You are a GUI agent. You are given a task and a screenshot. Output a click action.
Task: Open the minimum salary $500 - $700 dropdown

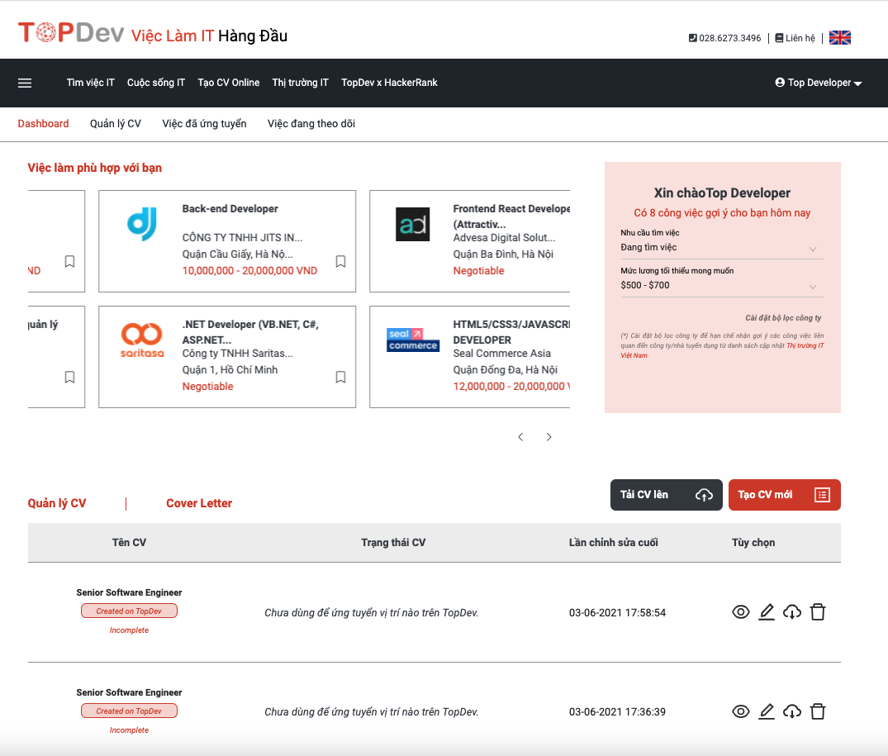pos(721,286)
